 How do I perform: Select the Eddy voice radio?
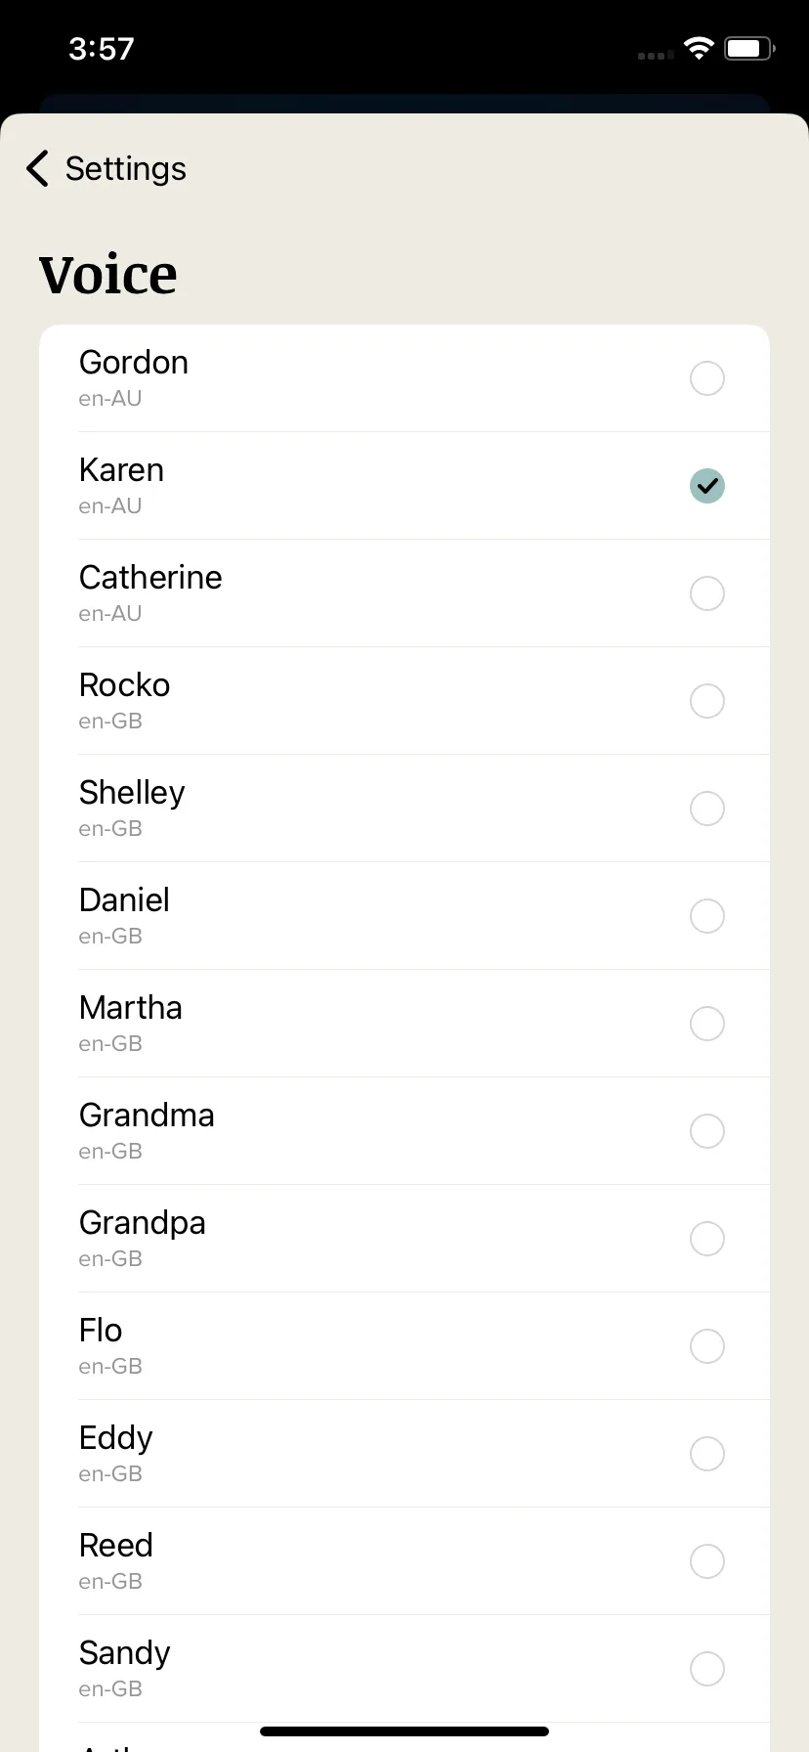pos(707,1454)
